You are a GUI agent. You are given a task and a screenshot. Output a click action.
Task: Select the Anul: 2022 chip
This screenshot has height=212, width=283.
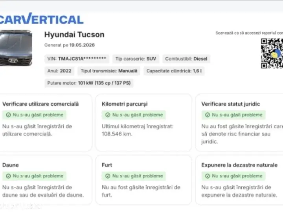[59, 71]
